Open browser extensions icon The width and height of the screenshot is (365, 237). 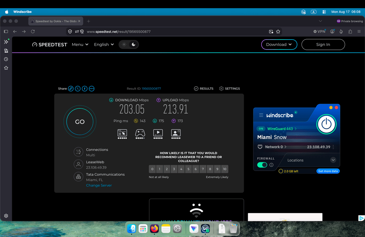[350, 31]
